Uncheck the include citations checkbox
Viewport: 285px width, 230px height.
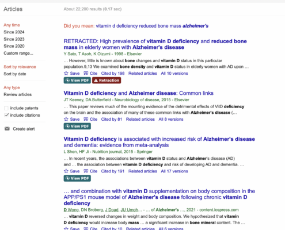6,115
